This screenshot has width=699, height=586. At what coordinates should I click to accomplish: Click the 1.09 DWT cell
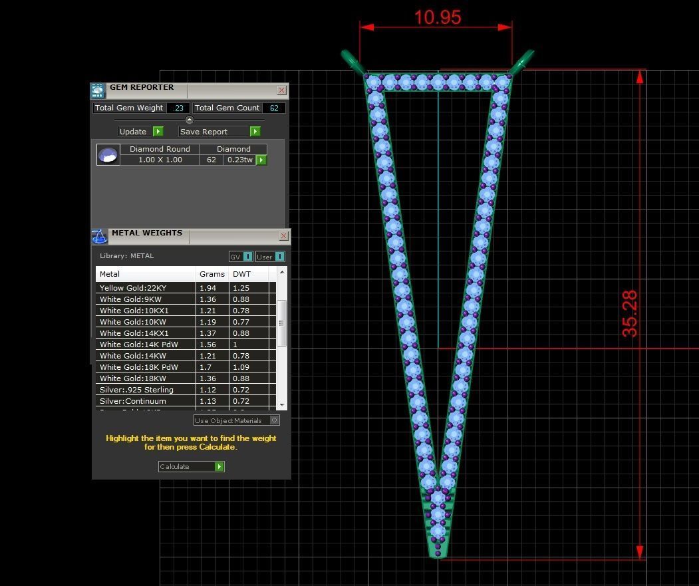[249, 367]
